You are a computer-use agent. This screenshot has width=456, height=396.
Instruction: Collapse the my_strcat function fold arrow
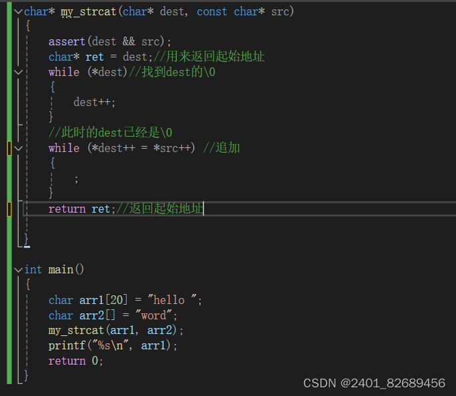tap(18, 11)
